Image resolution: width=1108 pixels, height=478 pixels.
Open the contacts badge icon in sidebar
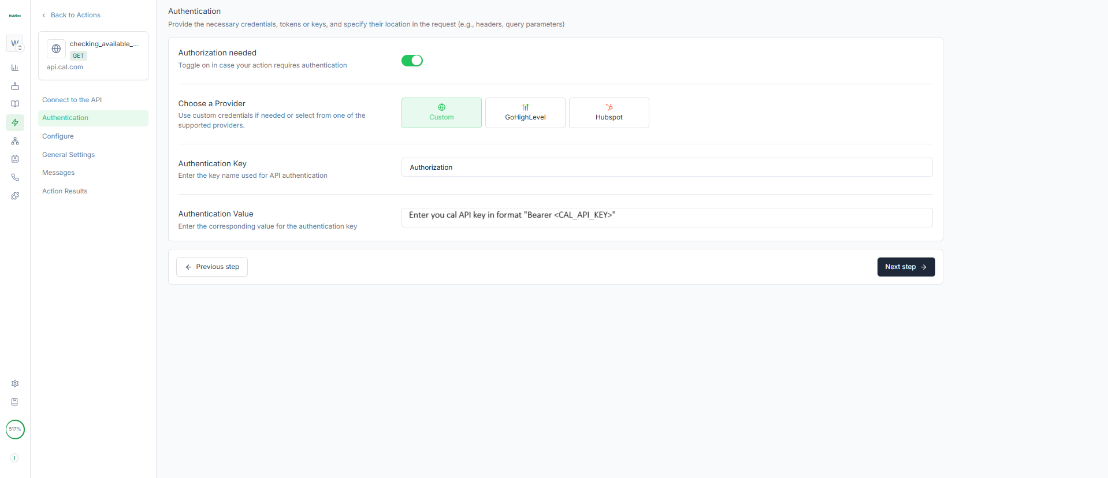[x=15, y=159]
